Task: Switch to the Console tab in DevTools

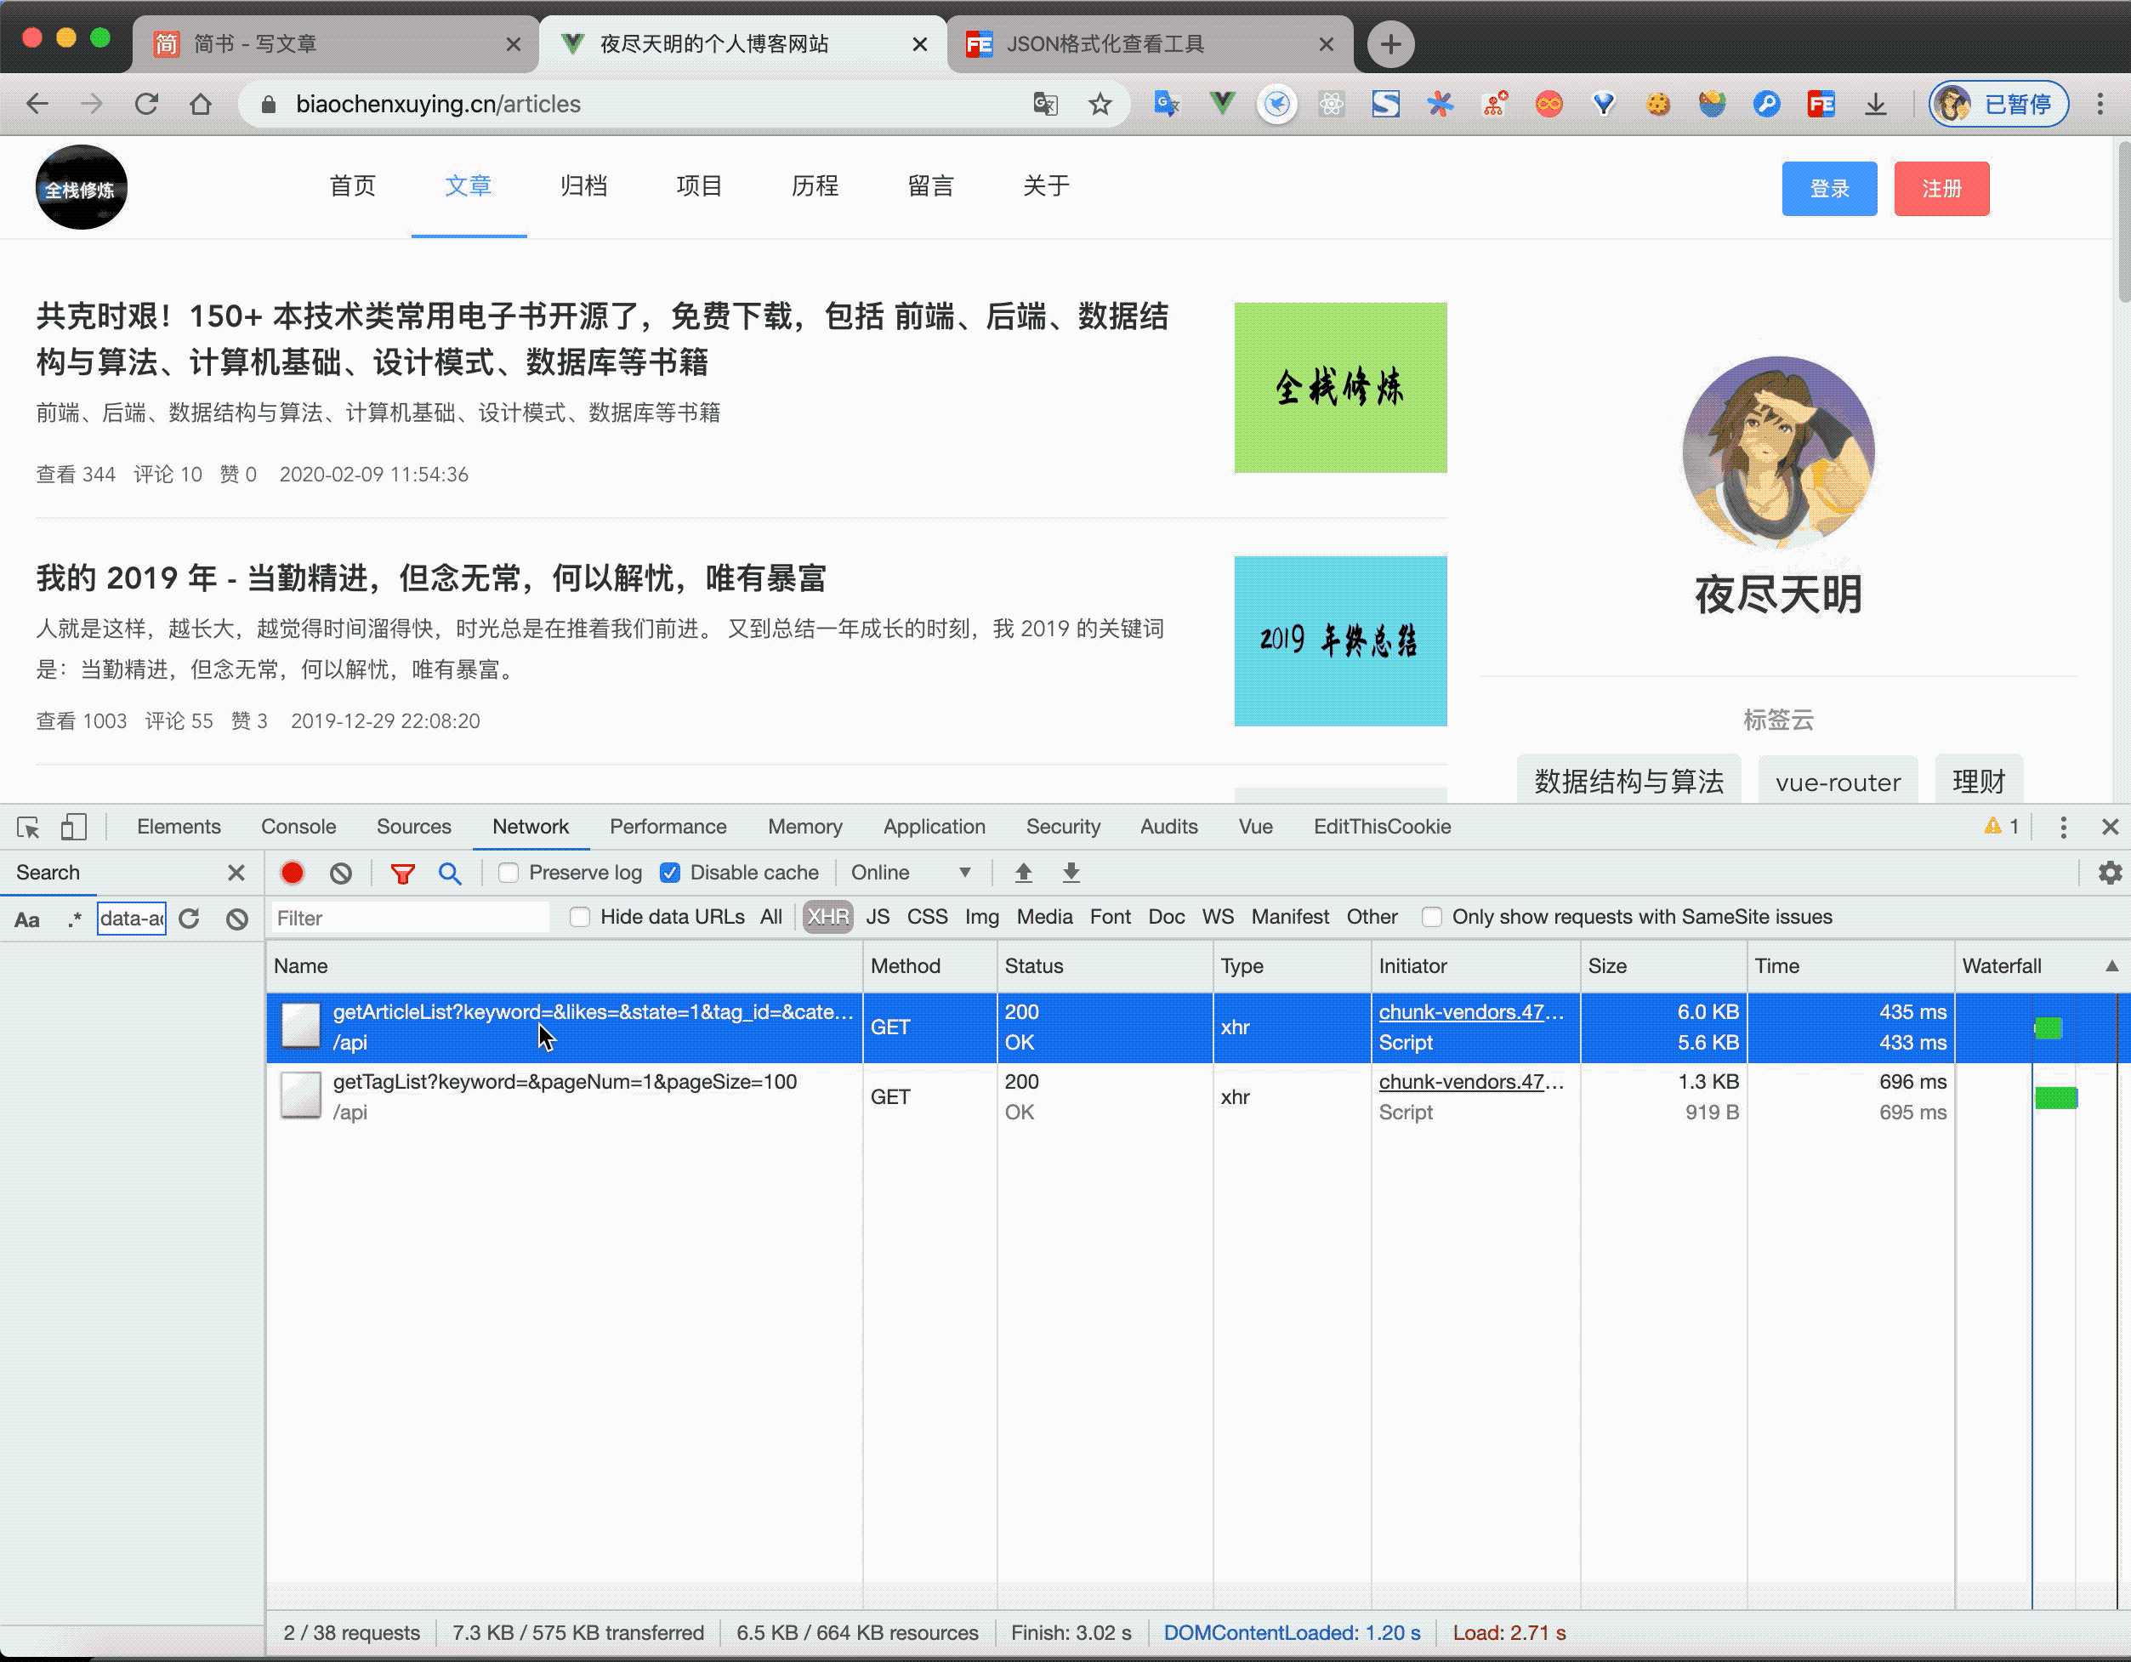Action: click(298, 827)
